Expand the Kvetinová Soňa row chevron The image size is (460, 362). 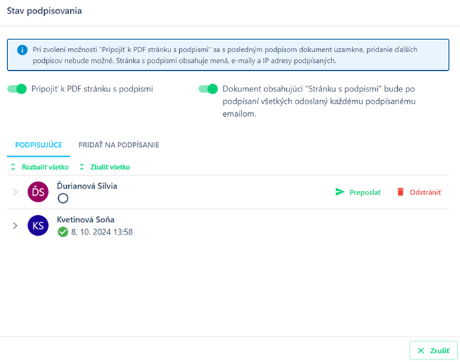tap(15, 225)
